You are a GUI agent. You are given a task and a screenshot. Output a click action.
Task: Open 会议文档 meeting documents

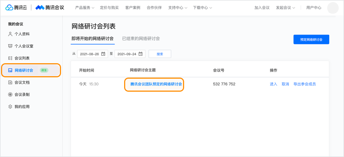pyautogui.click(x=21, y=83)
